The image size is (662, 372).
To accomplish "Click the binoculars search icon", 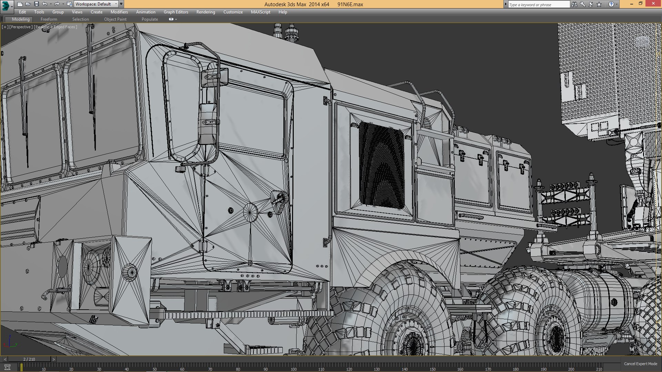I will coord(574,4).
